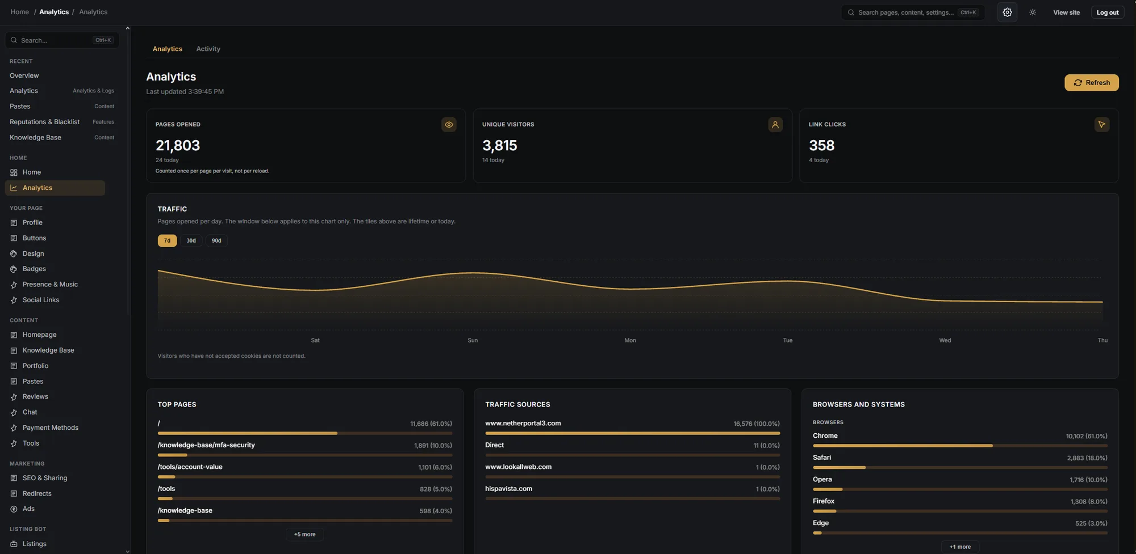Switch to the Activity tab

point(208,49)
